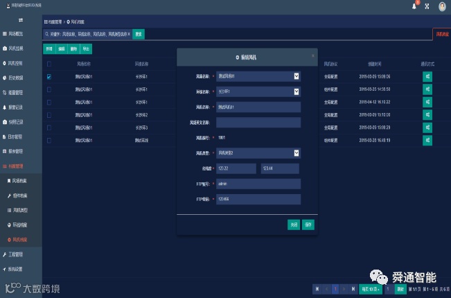The image size is (451, 298).
Task: Open 历史数据 pie-chart item in sidebar
Action: pos(13,78)
